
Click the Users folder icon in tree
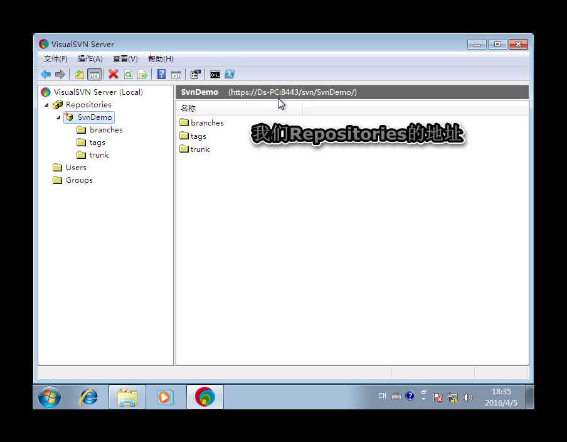[x=57, y=168]
